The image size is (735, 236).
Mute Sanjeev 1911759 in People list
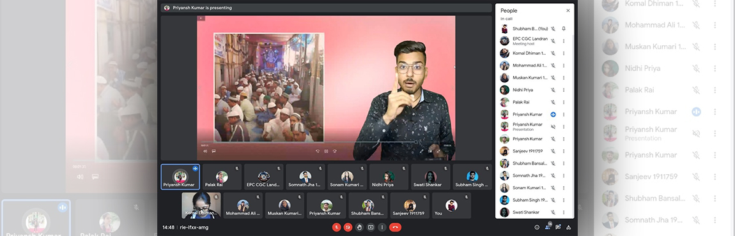click(x=553, y=151)
